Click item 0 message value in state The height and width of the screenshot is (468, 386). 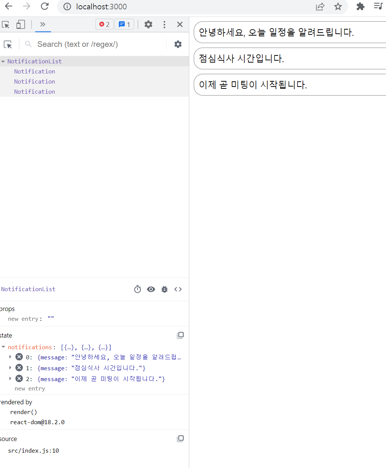(126, 357)
